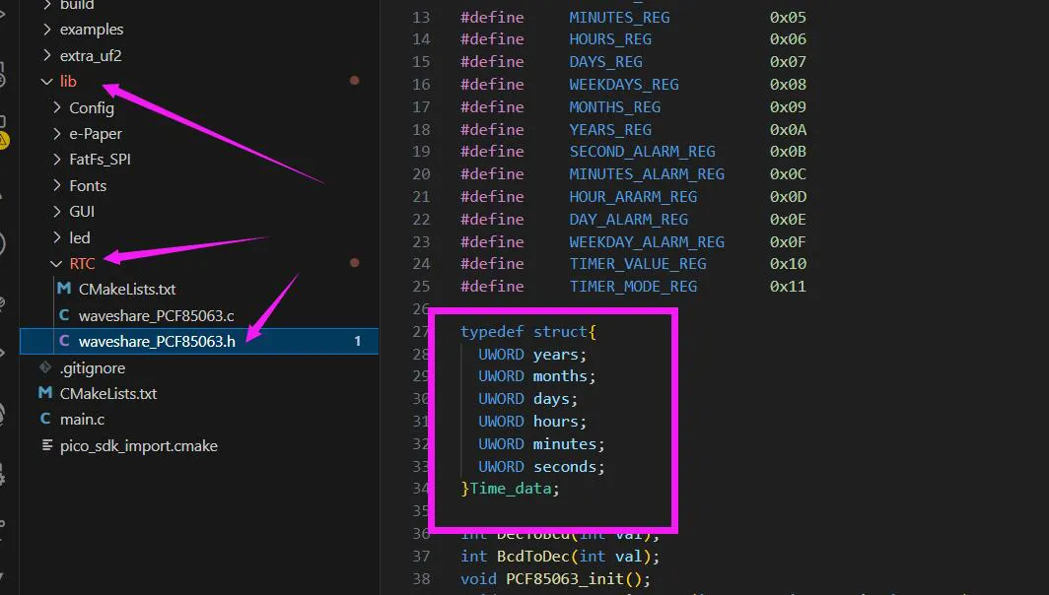The height and width of the screenshot is (595, 1049).
Task: Click the C icon beside waveshare_PCF85063.h
Action: [x=64, y=341]
